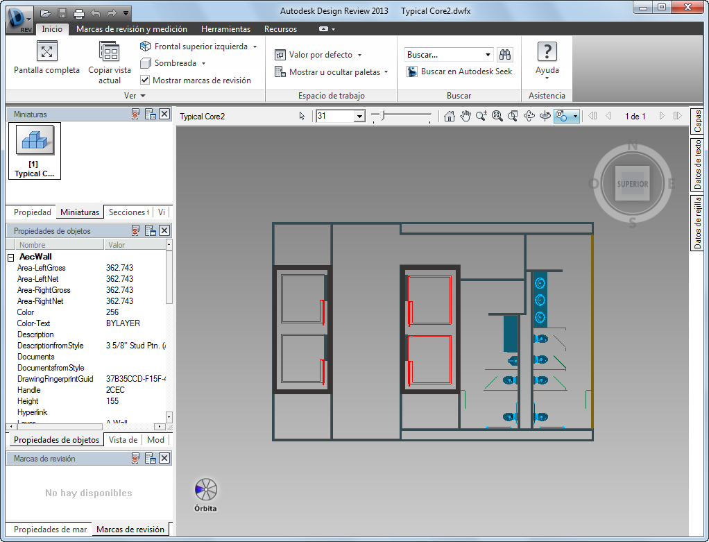Click Buscar en Autodesk Seek

coord(459,71)
